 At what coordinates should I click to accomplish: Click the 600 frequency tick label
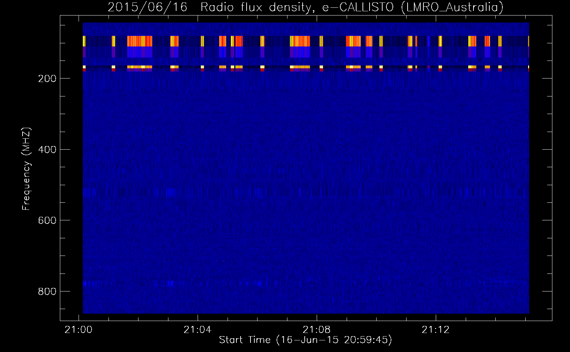point(47,220)
